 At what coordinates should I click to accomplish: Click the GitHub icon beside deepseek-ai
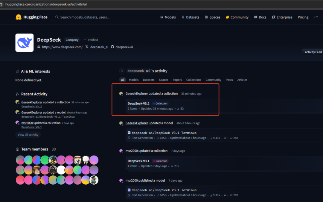pyautogui.click(x=112, y=47)
